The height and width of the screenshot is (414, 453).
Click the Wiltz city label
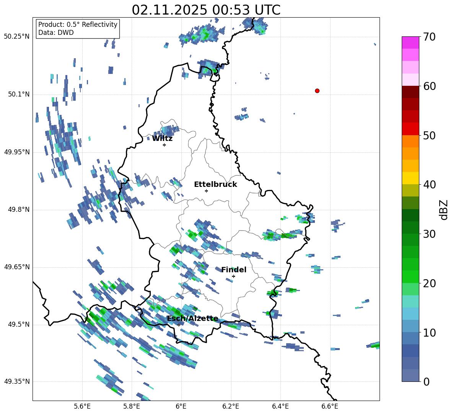tap(162, 139)
